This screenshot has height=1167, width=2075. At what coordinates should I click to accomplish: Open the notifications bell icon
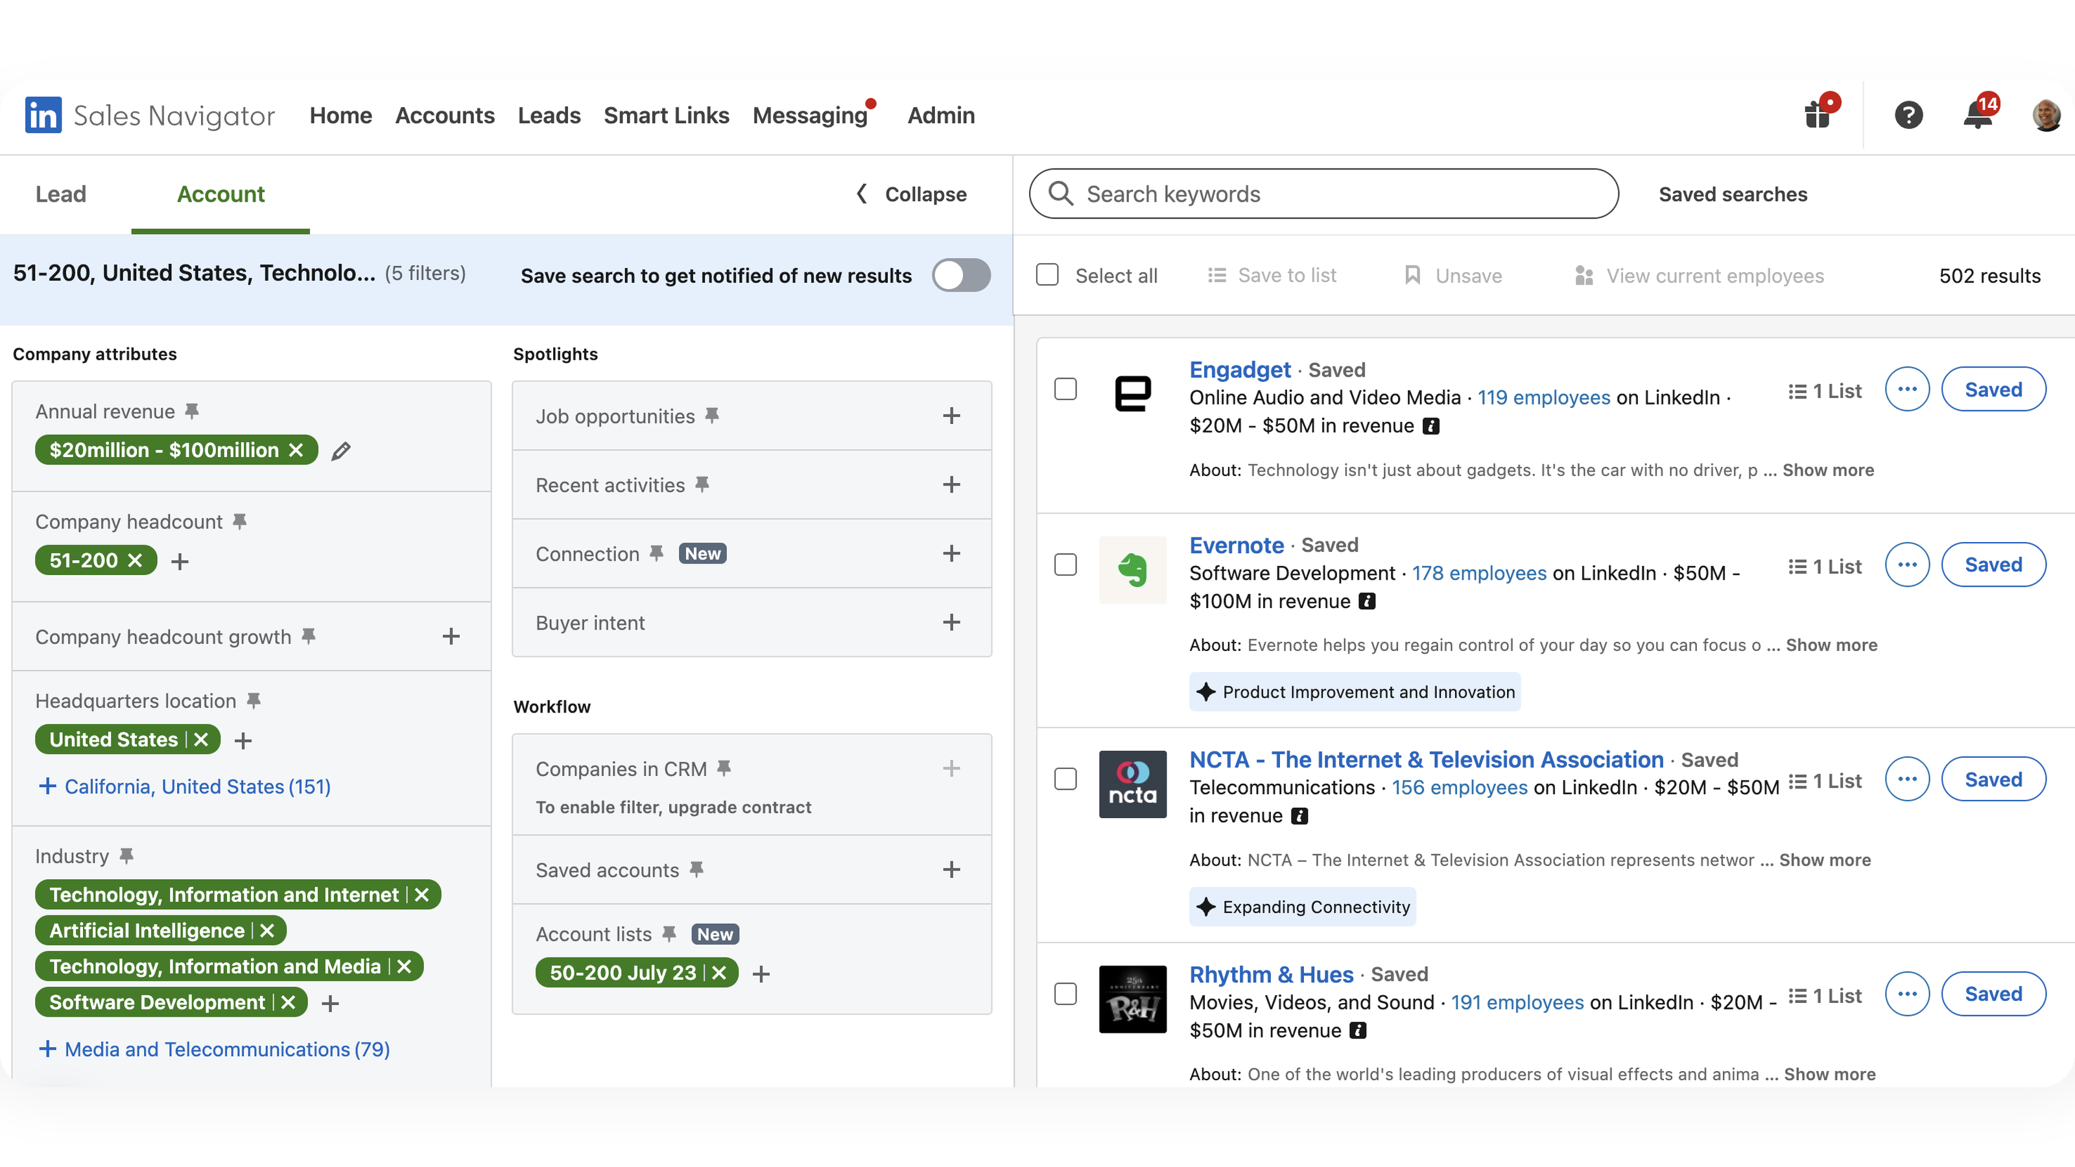1978,113
